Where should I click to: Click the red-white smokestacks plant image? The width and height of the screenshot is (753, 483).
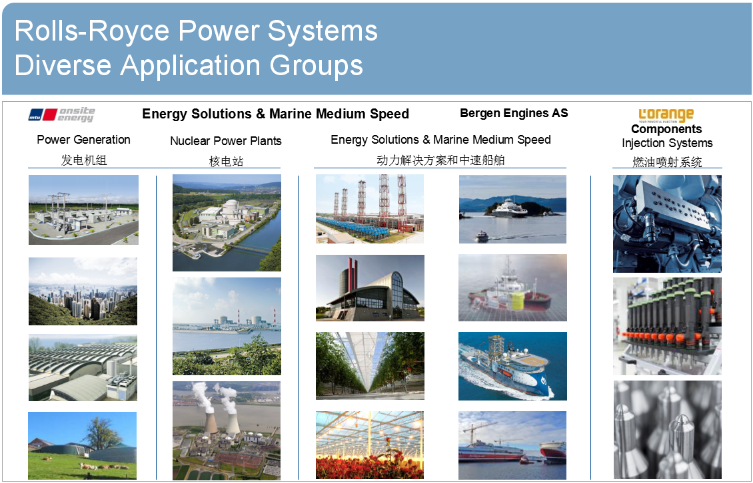point(369,209)
